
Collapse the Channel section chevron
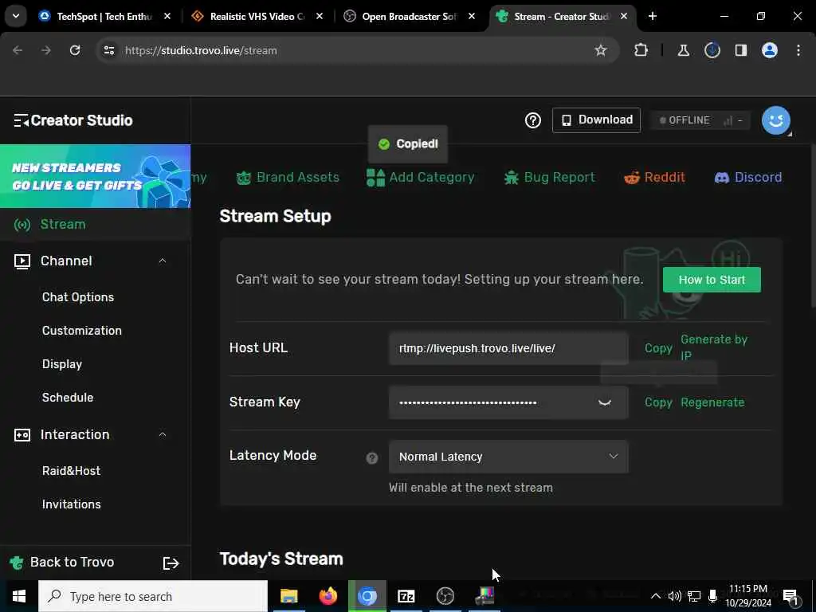pos(163,261)
